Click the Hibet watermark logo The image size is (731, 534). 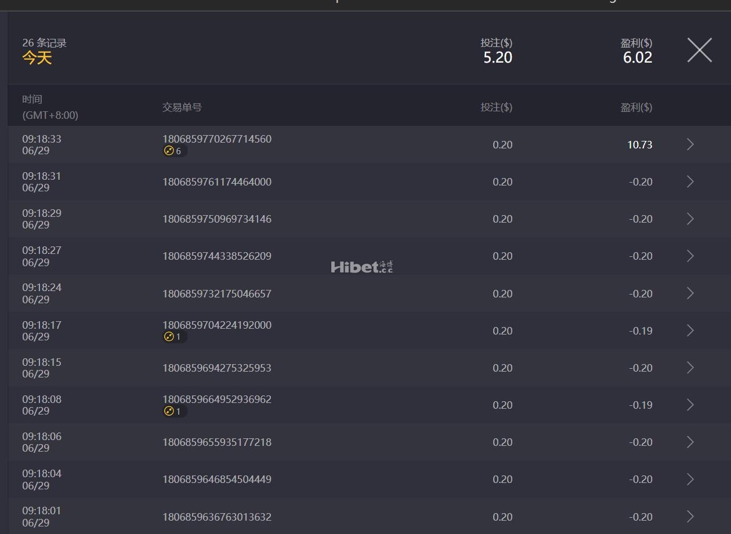tap(362, 267)
